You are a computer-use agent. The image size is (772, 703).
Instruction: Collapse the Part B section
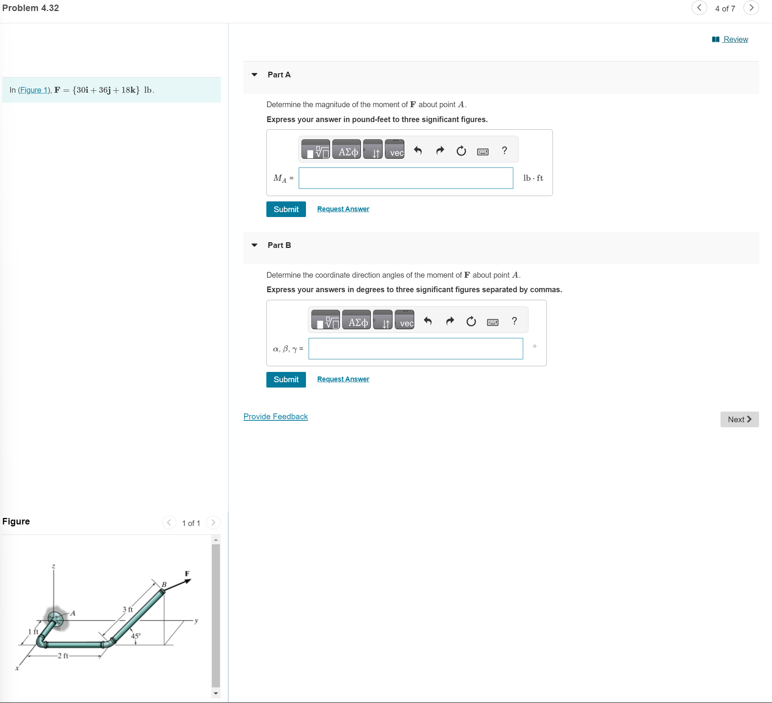pos(254,245)
